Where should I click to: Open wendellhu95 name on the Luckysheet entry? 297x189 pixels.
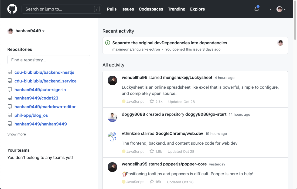(135, 78)
